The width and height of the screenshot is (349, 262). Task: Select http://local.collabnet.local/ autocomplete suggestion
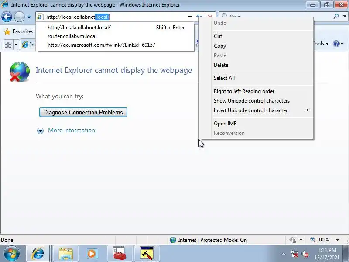(115, 28)
